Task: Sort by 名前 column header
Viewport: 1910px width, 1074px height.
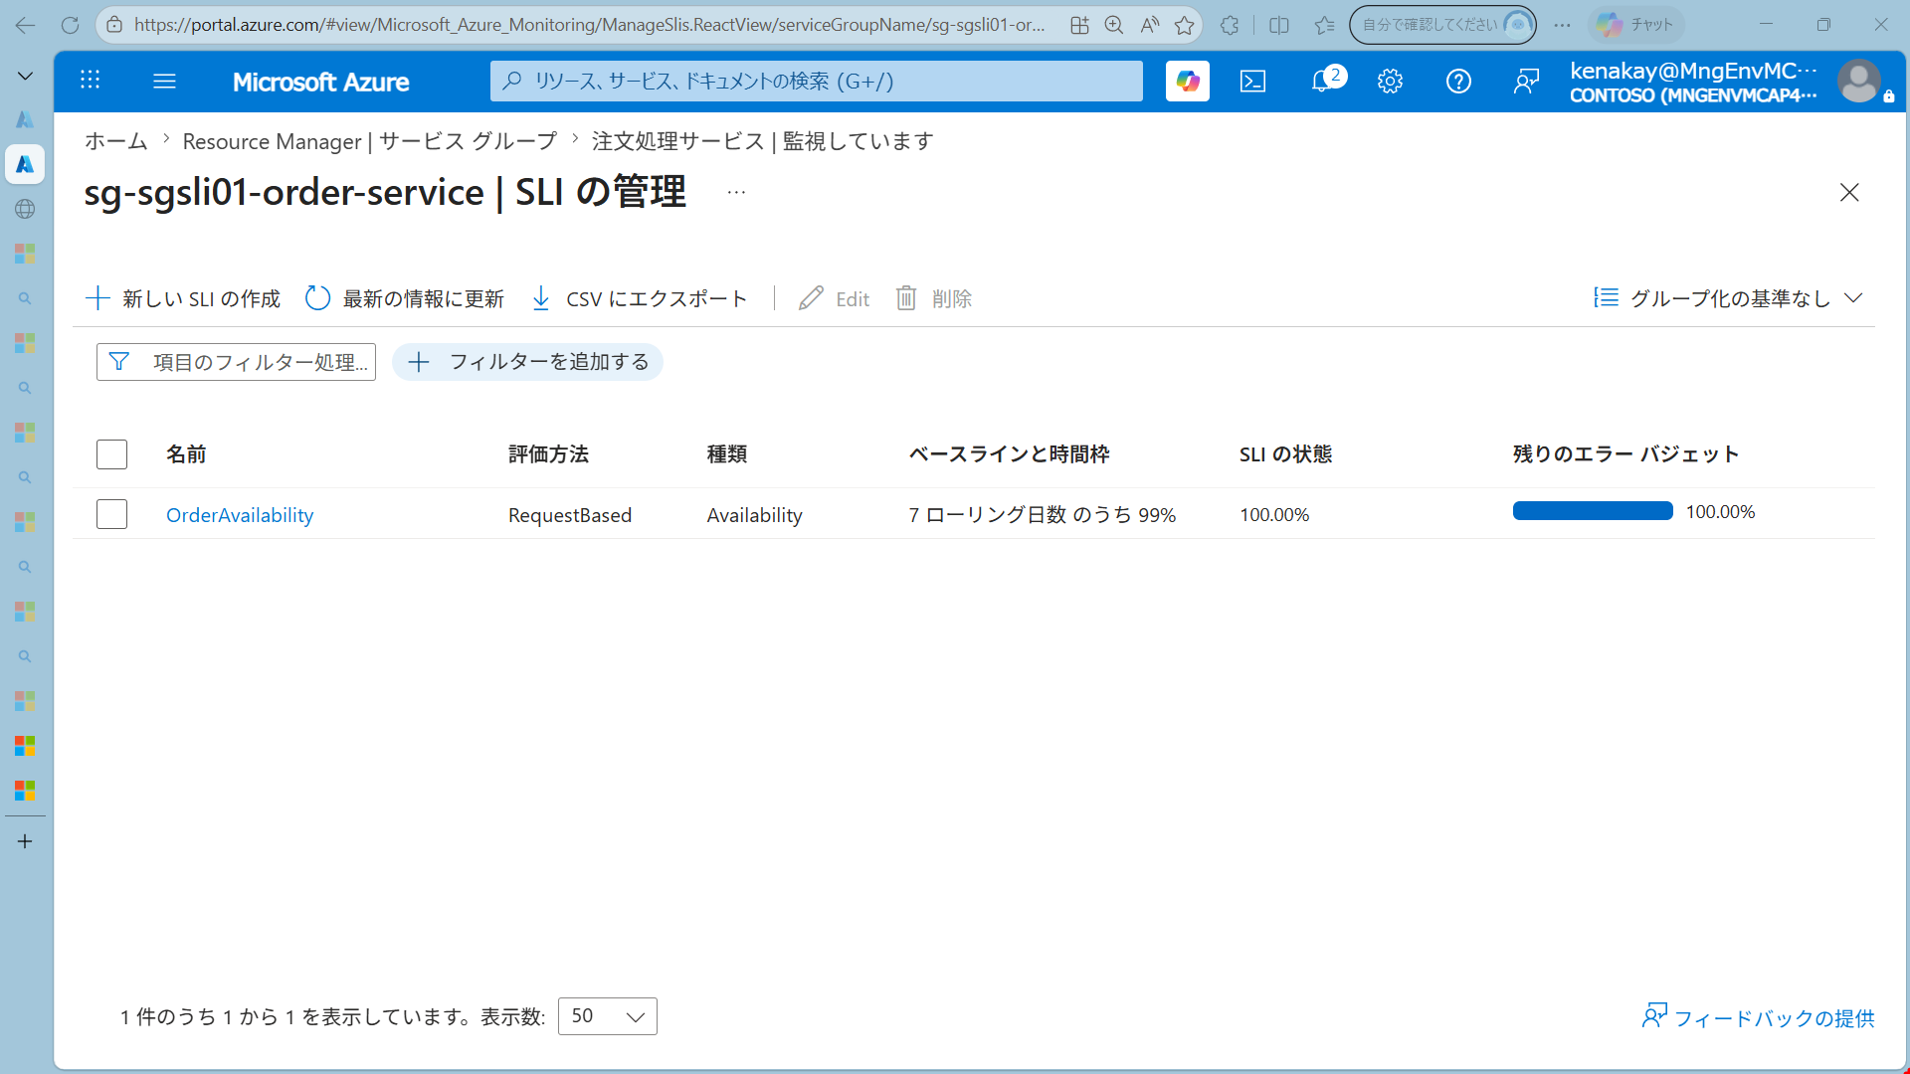Action: [x=186, y=454]
